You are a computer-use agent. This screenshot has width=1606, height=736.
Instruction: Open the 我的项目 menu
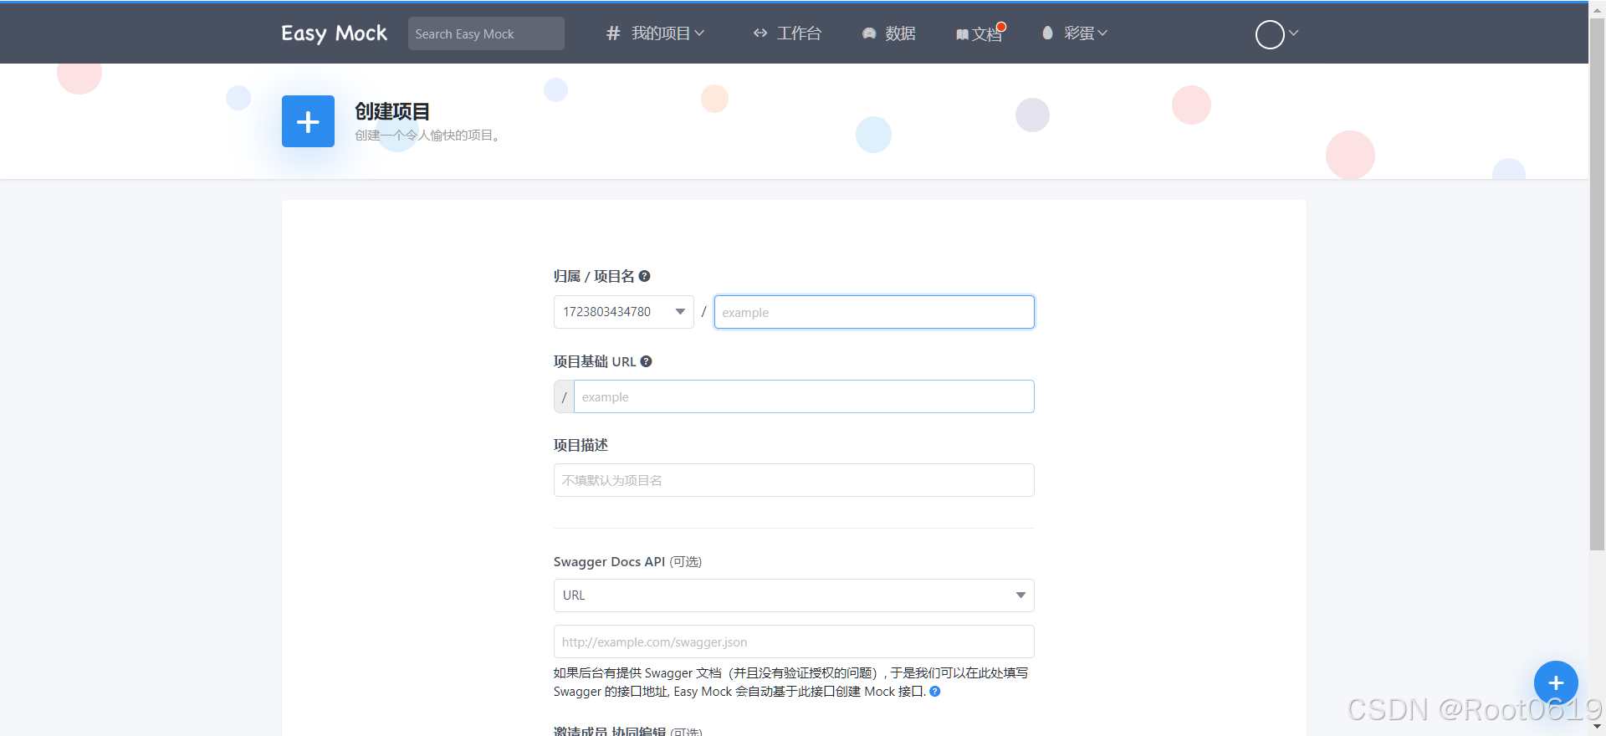point(660,33)
